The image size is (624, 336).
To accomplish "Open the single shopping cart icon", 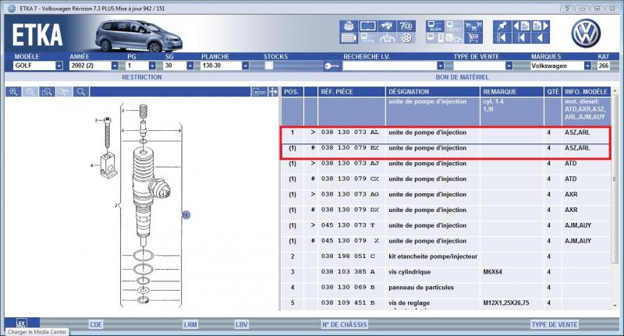I will pyautogui.click(x=473, y=37).
